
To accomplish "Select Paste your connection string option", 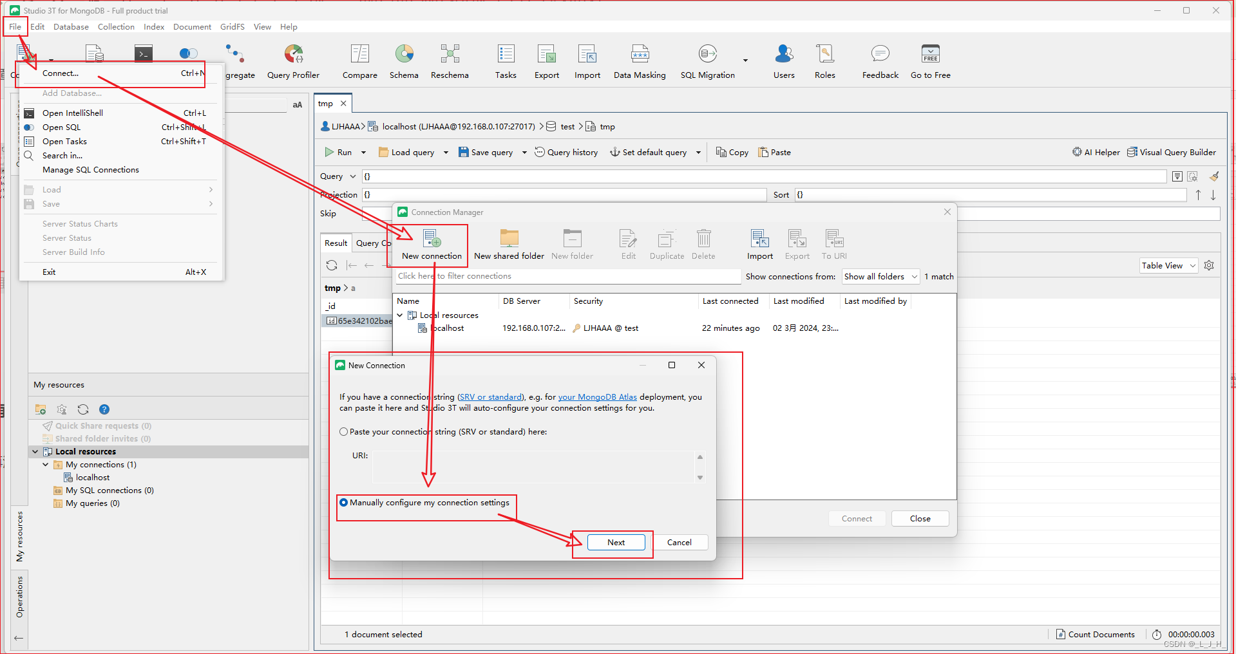I will tap(344, 432).
